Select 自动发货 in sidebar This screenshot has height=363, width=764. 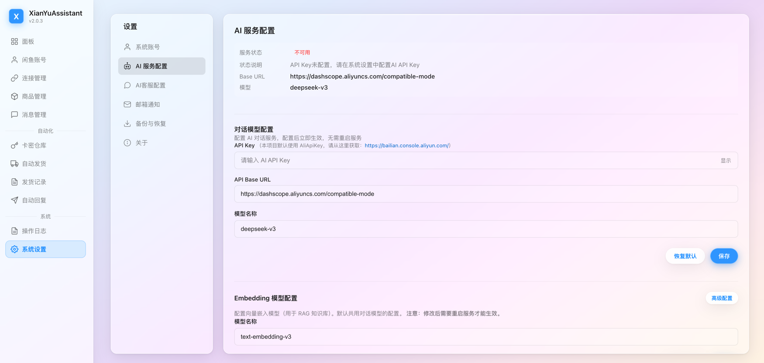(x=45, y=163)
